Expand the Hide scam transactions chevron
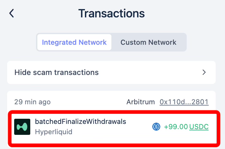 [x=204, y=72]
